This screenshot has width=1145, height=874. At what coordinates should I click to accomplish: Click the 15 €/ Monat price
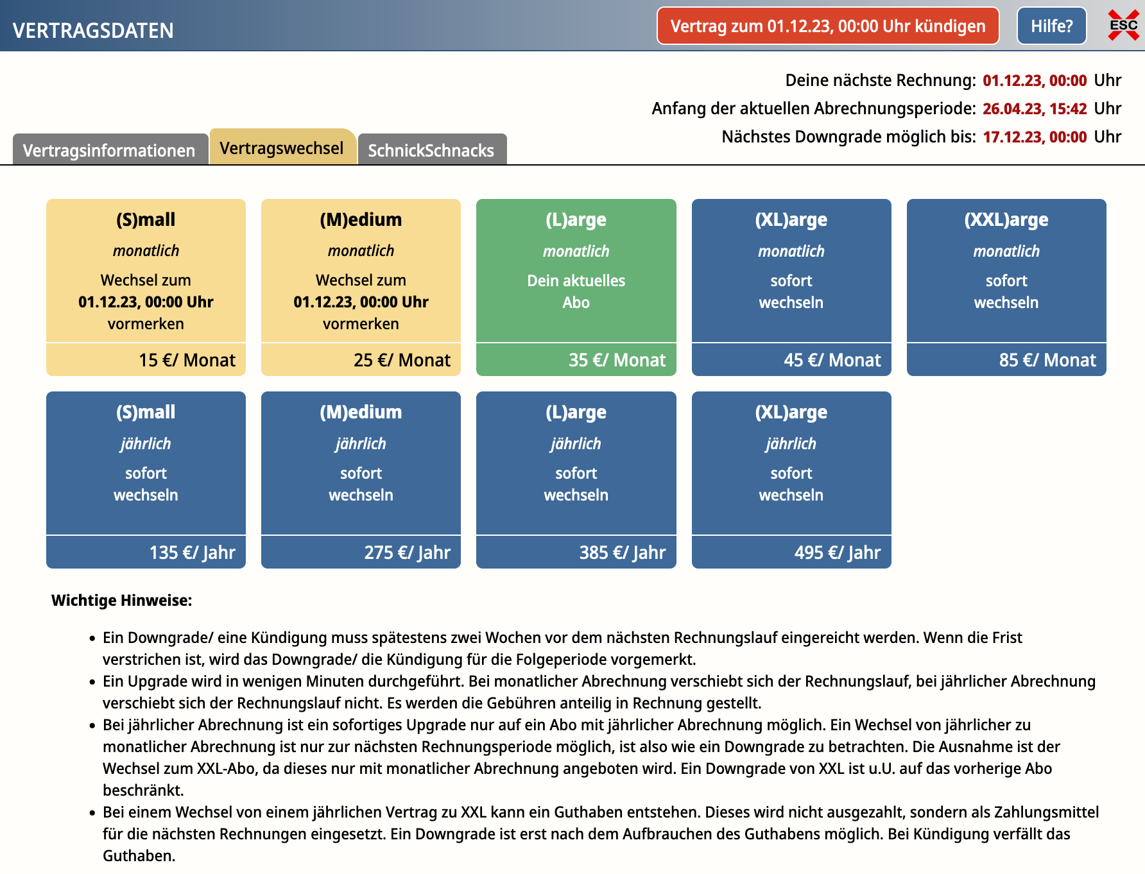[x=187, y=360]
